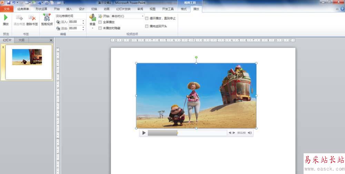
Task: Increase the 淡出 fade out value with up arrow
Action: tap(83, 27)
